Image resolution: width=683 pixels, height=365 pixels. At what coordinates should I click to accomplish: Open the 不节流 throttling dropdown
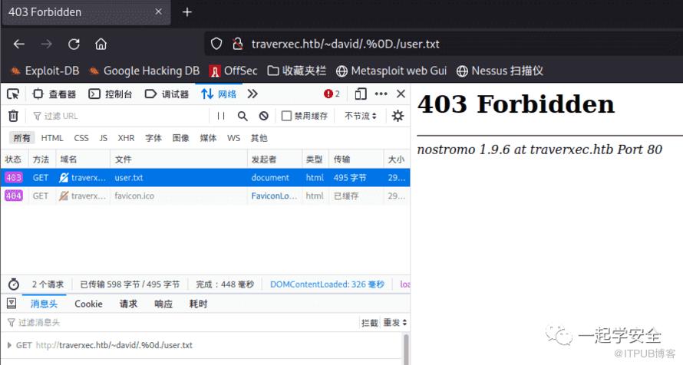(x=361, y=116)
